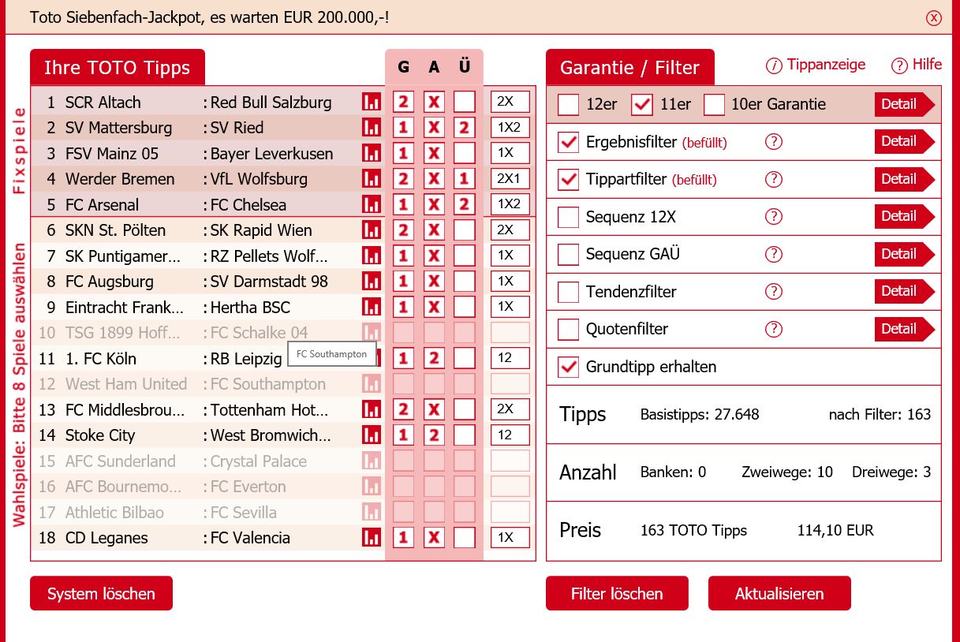The width and height of the screenshot is (960, 642).
Task: Open statistics icon for Athletic Bilbao match
Action: tap(371, 512)
